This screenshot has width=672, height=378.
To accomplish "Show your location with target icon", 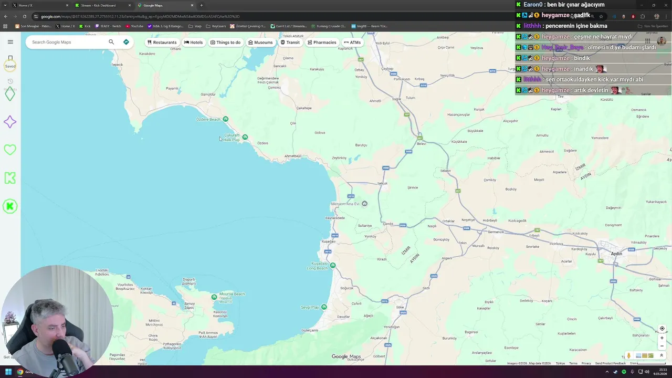I will (x=662, y=329).
